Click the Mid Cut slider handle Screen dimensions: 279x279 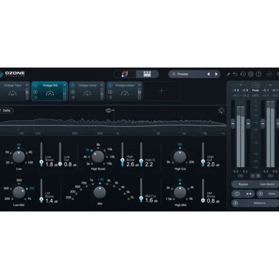(141, 198)
